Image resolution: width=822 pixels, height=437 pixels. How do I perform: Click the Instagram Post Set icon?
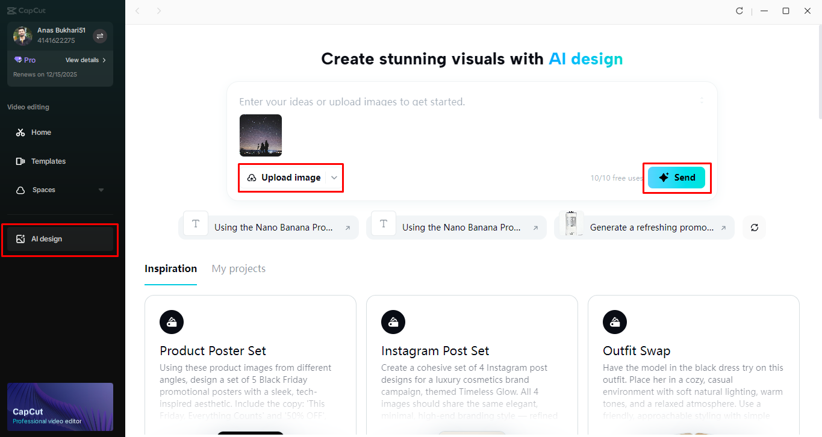393,322
